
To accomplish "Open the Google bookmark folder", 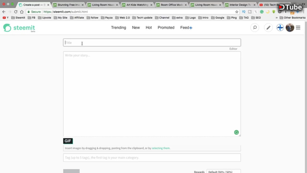I will click(218, 18).
